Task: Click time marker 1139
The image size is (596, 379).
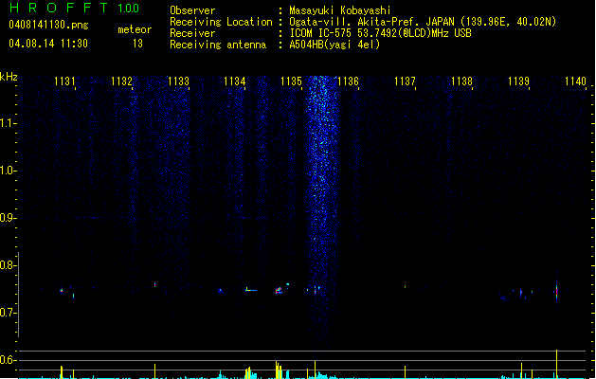Action: click(518, 81)
